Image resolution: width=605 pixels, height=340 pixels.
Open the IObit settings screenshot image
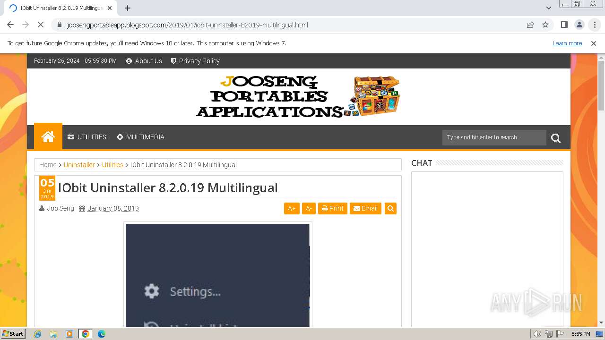tap(217, 275)
